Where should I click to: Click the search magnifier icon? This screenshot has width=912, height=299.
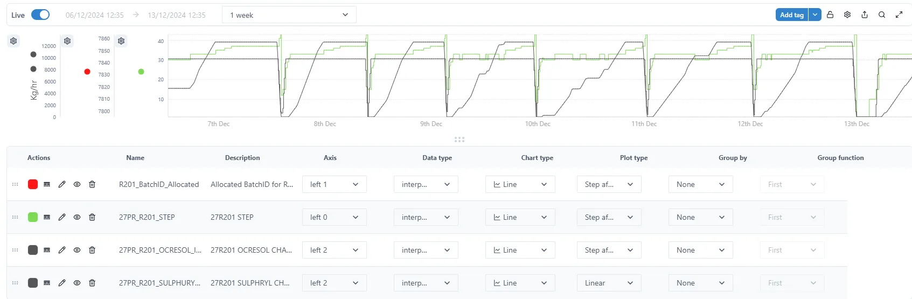(x=882, y=15)
